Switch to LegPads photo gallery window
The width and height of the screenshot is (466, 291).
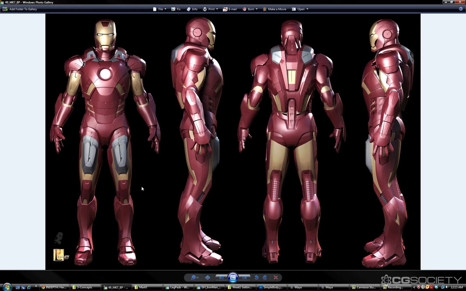pyautogui.click(x=178, y=287)
